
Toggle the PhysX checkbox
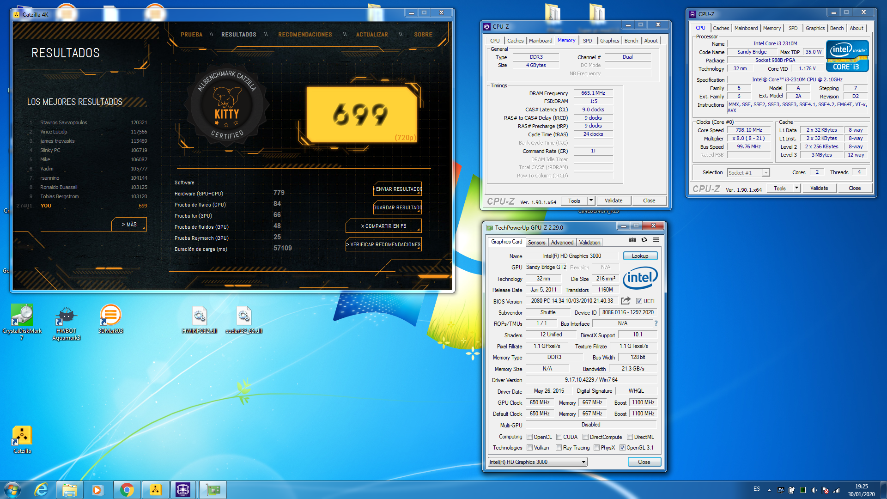(x=597, y=448)
